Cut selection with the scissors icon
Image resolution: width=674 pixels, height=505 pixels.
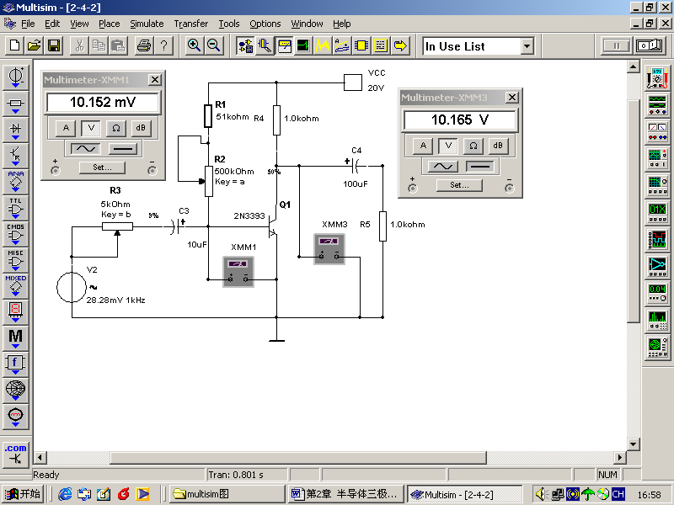coord(79,45)
